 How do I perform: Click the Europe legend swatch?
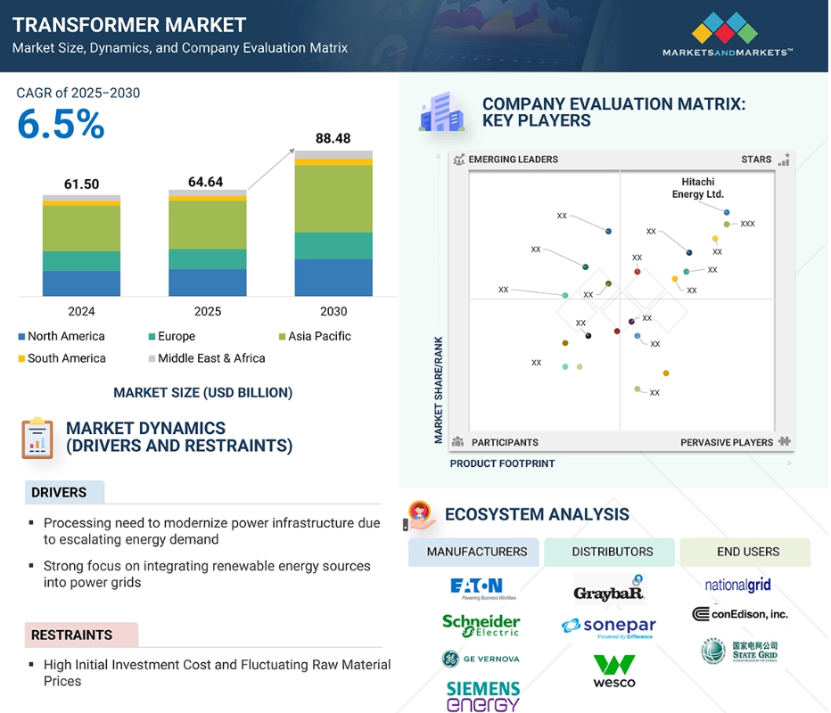(x=152, y=336)
